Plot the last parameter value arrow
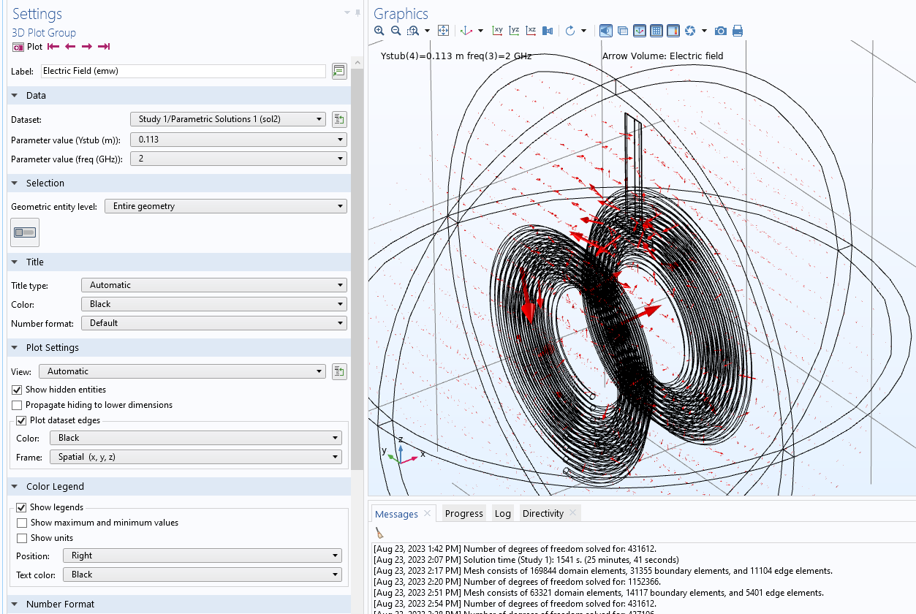Screen dimensions: 916x614 [x=104, y=47]
